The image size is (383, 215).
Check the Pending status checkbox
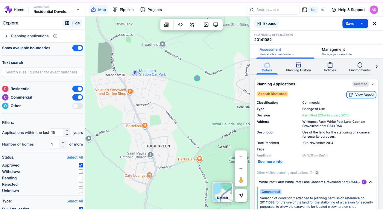coord(81,178)
